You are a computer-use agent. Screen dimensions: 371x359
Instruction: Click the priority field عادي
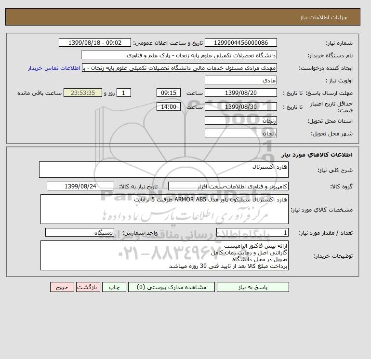click(x=240, y=80)
